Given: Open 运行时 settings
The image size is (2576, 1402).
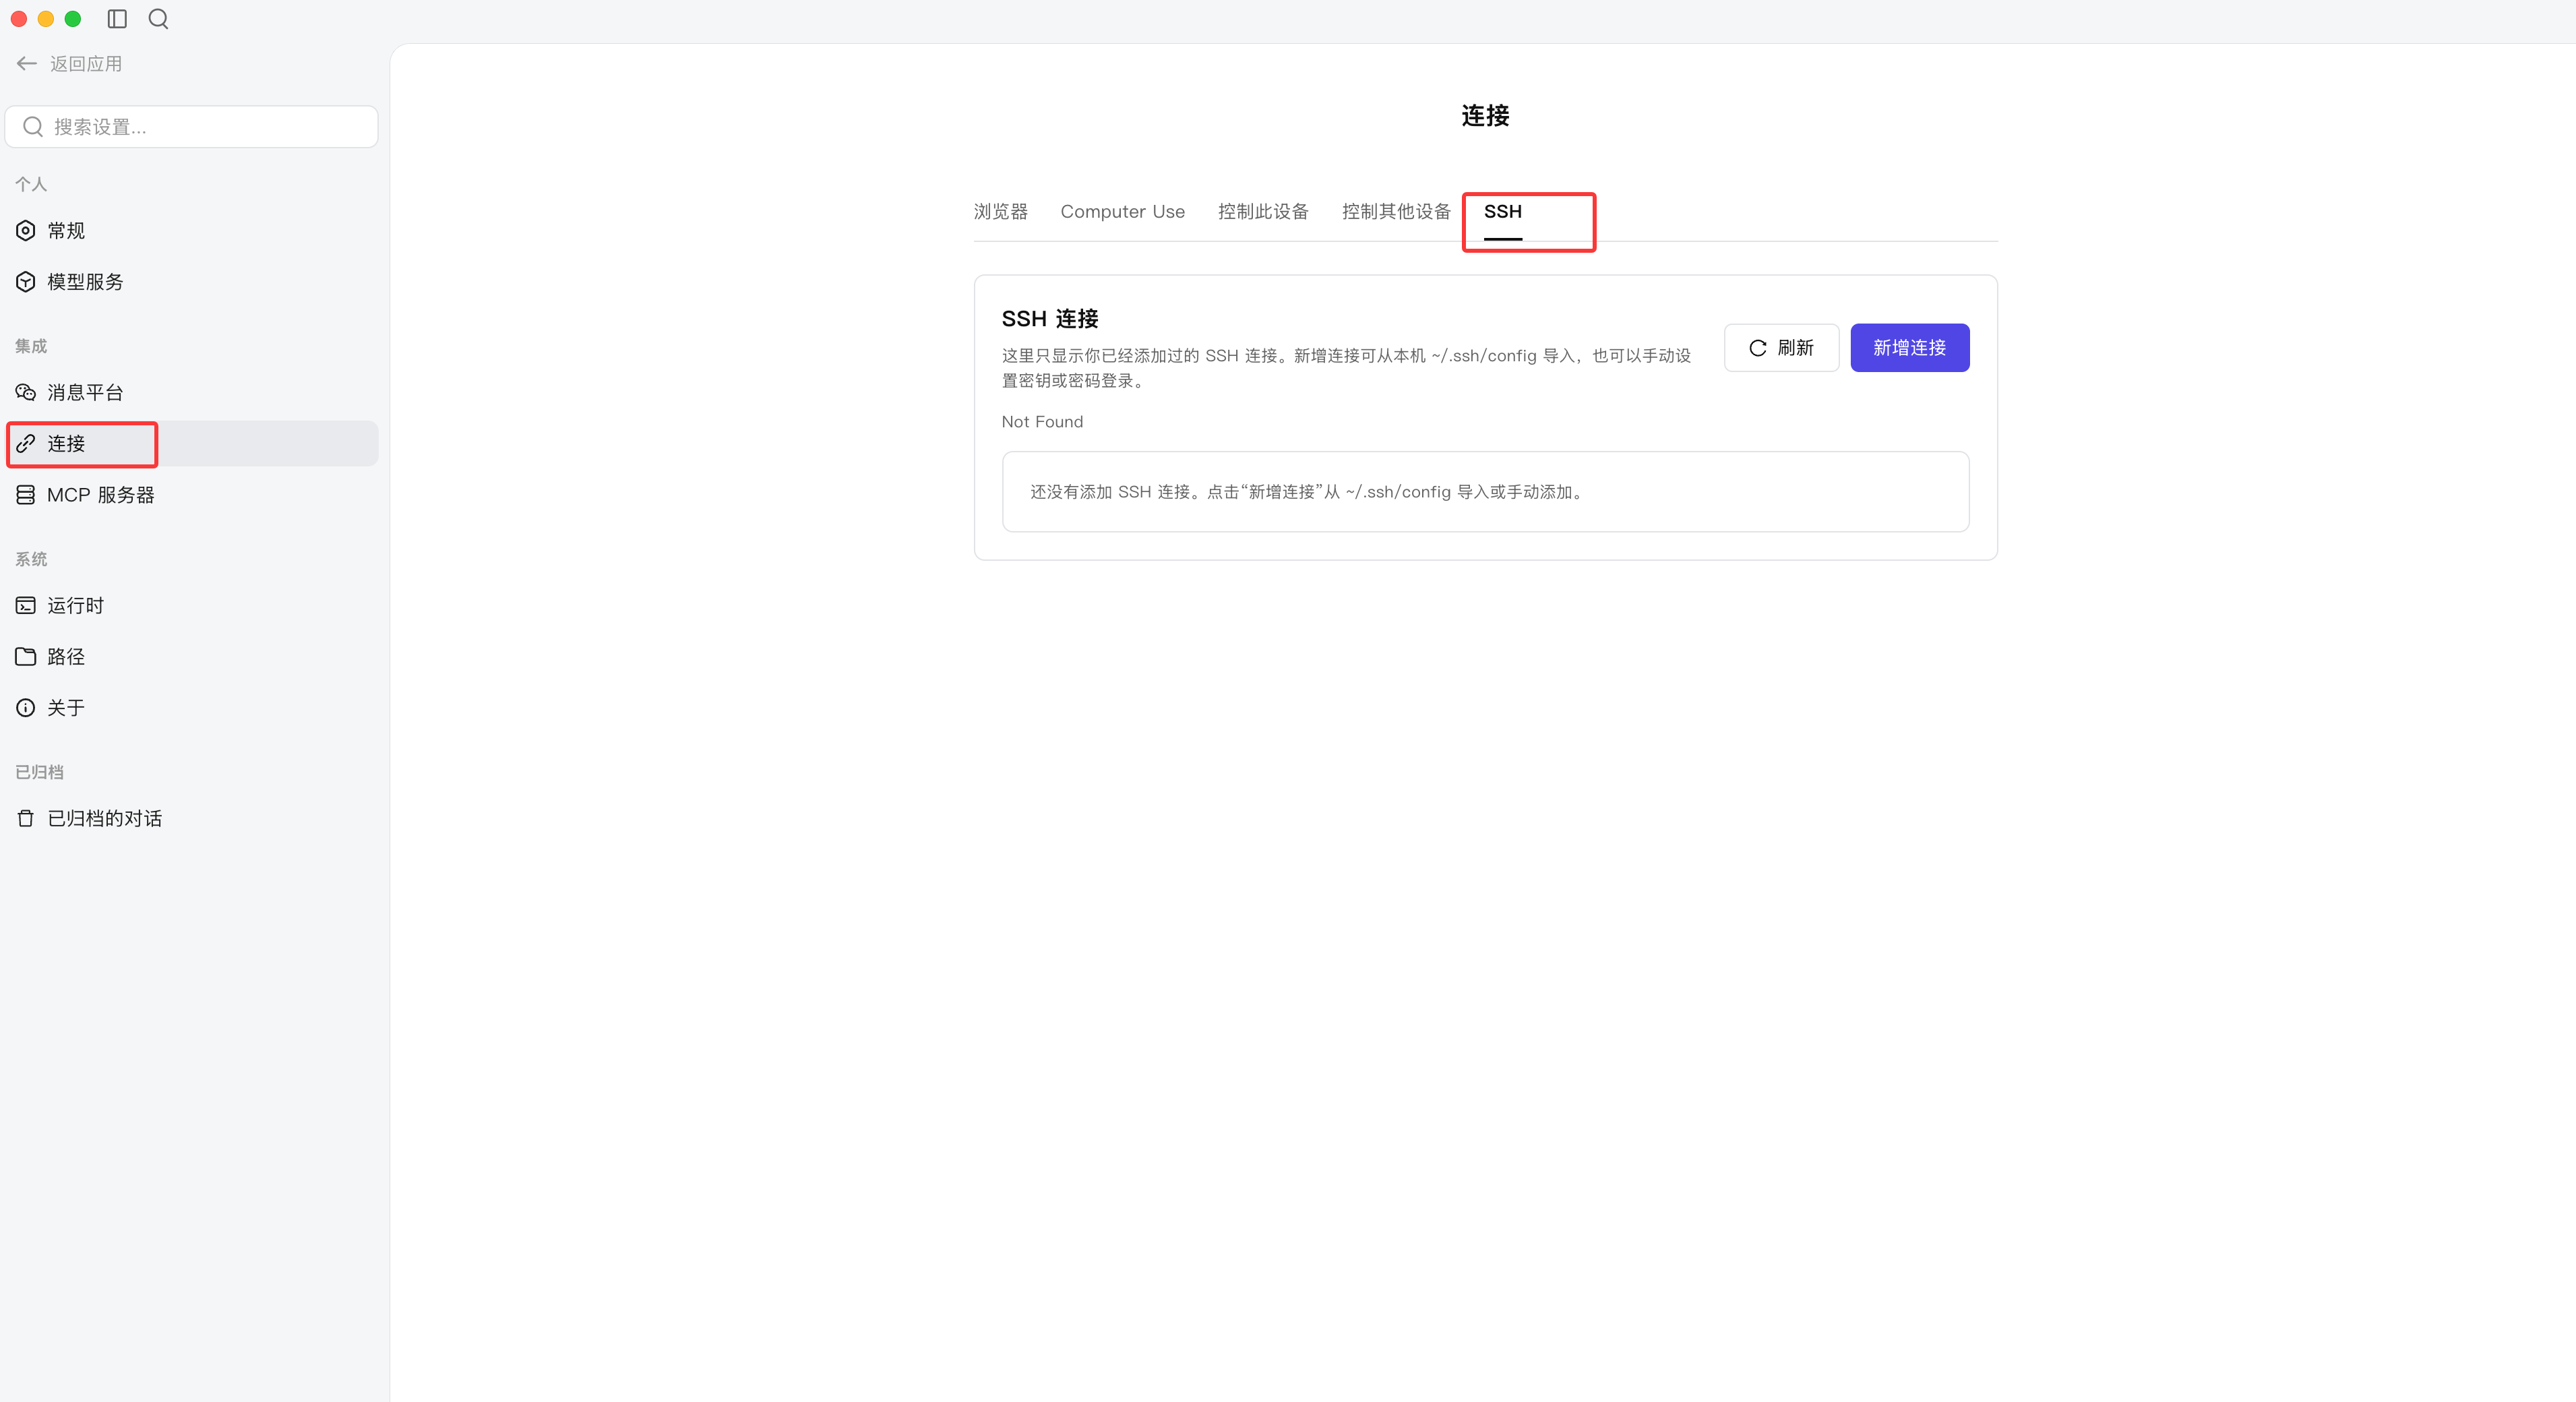Looking at the screenshot, I should pyautogui.click(x=192, y=605).
